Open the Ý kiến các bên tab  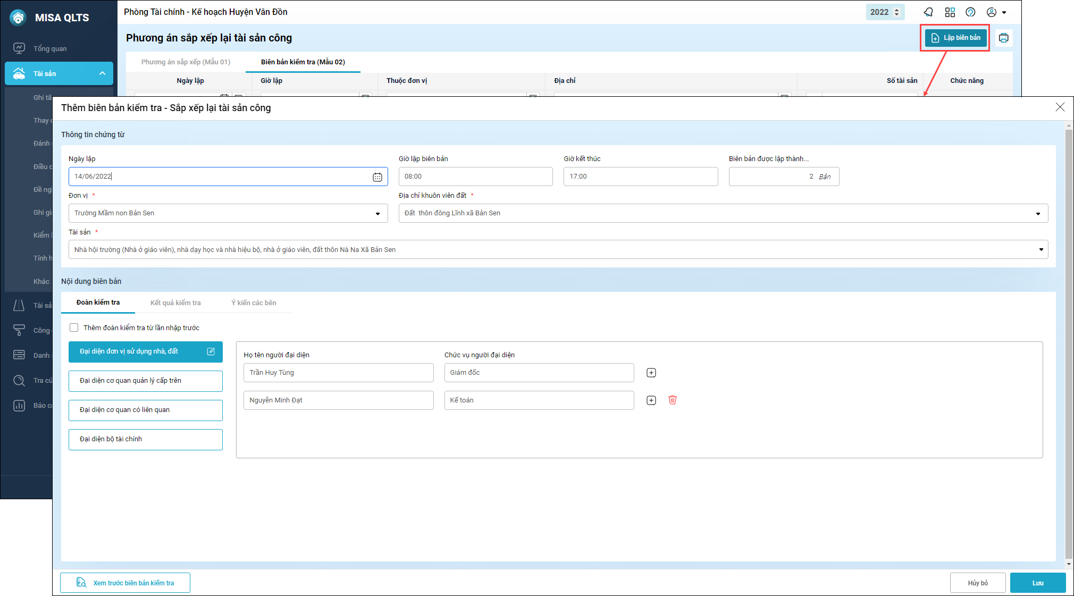pos(254,303)
